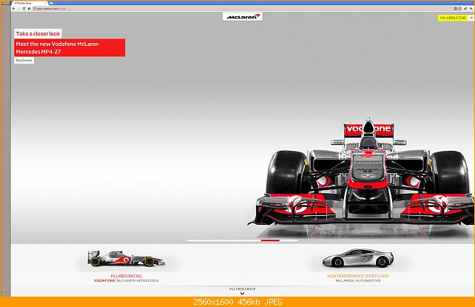Image resolution: width=475 pixels, height=307 pixels.
Task: Click the website address bar
Action: (243, 9)
